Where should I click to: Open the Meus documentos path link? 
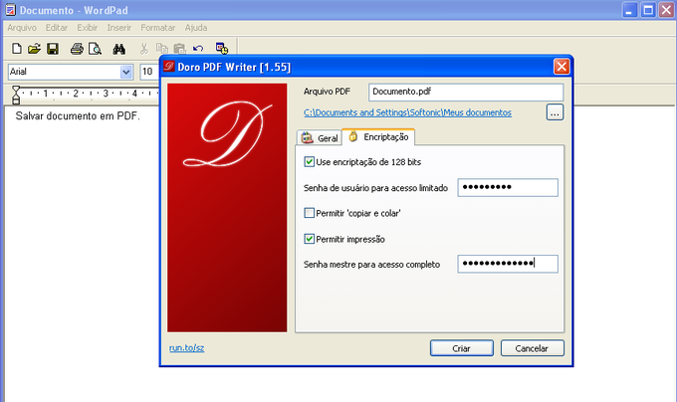[x=407, y=112]
